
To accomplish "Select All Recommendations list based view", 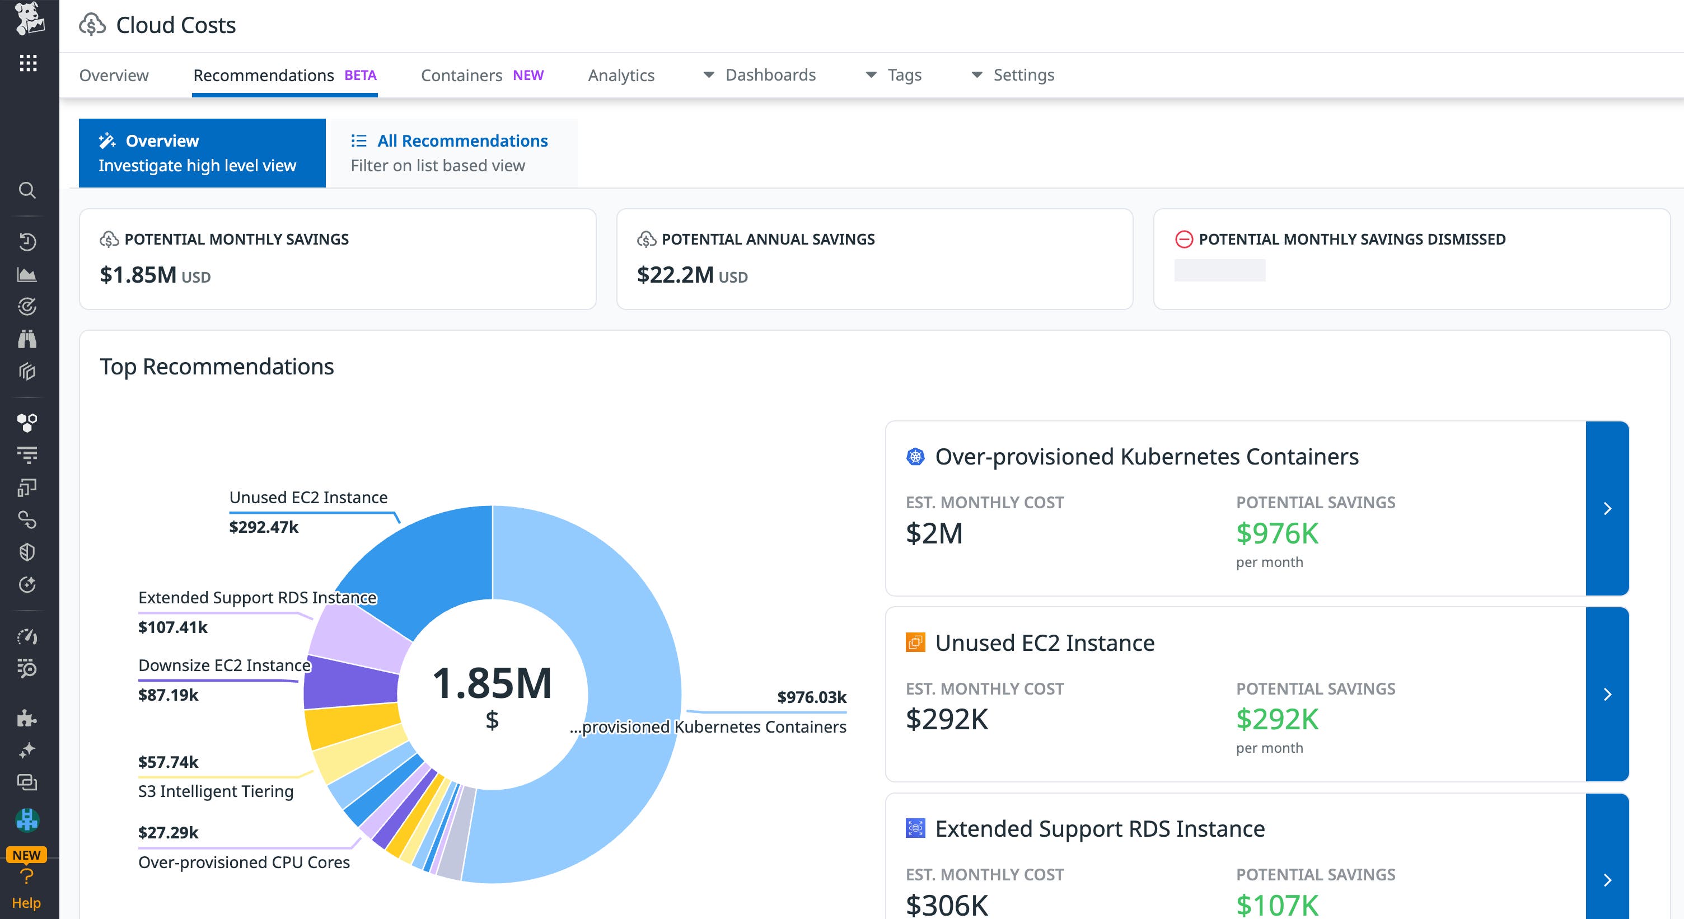I will tap(452, 152).
